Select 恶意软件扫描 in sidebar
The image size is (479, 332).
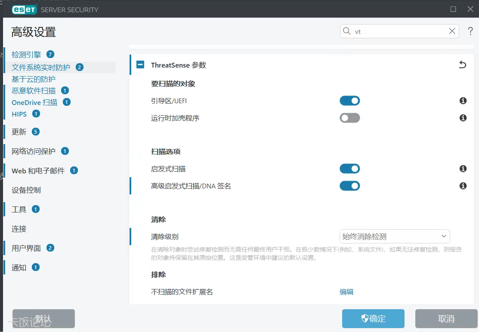(x=34, y=91)
